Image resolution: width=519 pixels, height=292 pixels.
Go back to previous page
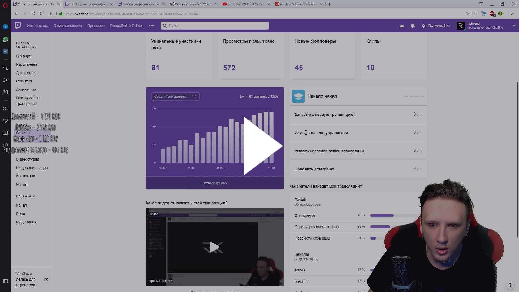pos(16,14)
